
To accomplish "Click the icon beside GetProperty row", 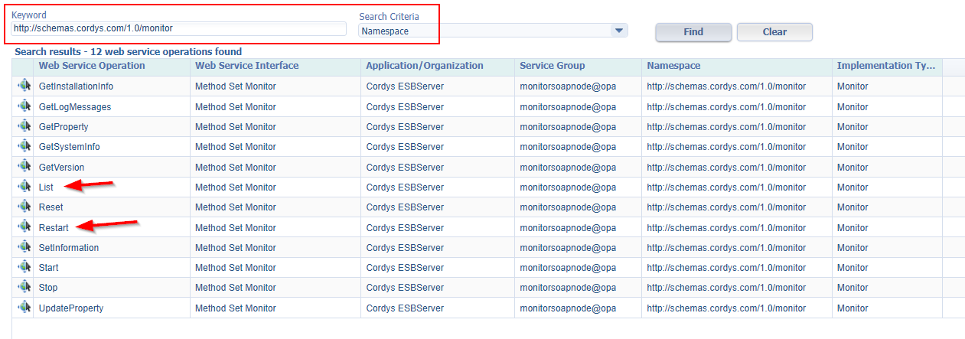I will pos(24,126).
